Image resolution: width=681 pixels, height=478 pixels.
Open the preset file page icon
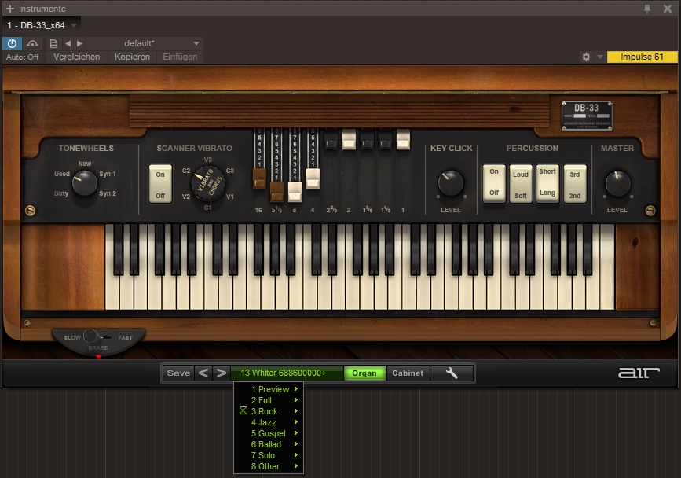(53, 43)
